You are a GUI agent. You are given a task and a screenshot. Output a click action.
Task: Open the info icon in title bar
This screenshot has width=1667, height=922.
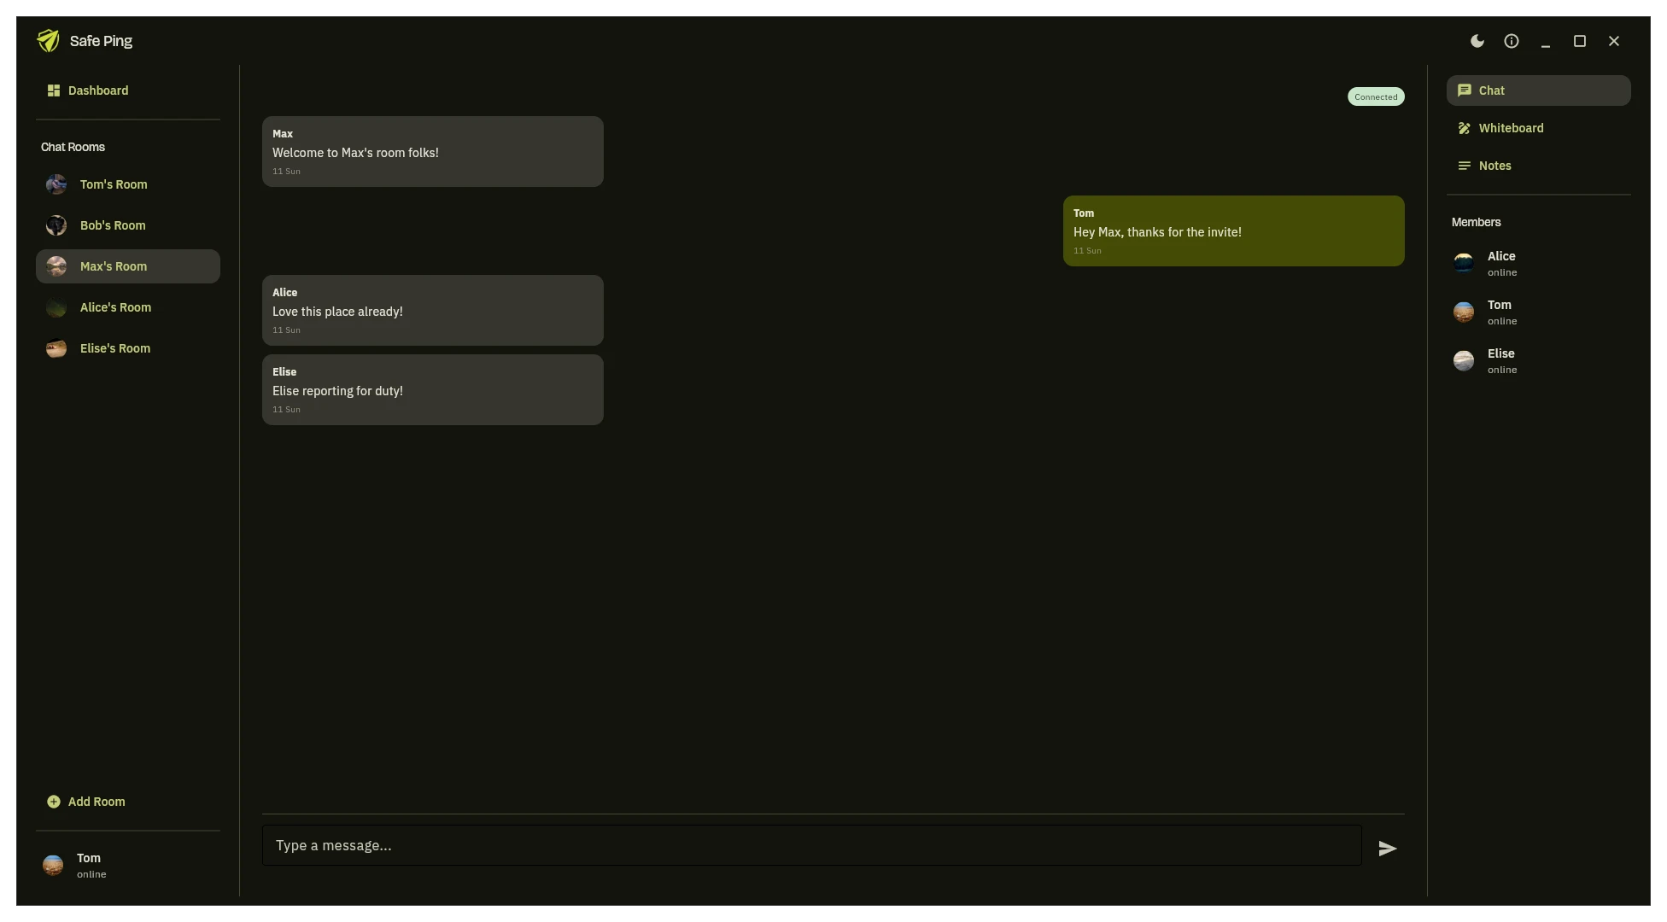(x=1512, y=41)
